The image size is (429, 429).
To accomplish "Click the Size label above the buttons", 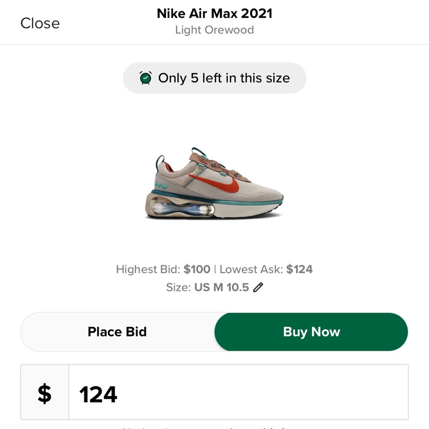I will point(179,287).
